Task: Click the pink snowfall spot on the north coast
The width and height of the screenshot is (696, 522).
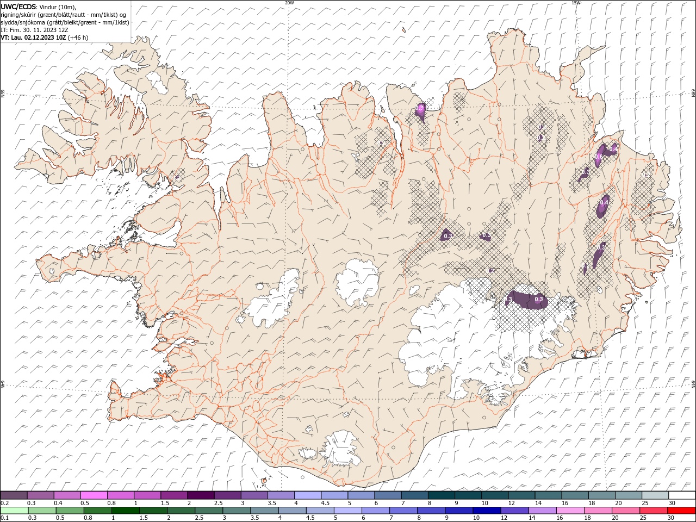Action: point(420,111)
